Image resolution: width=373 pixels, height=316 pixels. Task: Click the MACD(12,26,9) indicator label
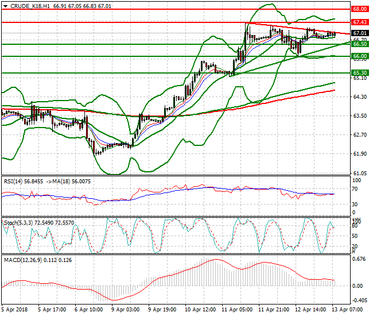(23, 260)
